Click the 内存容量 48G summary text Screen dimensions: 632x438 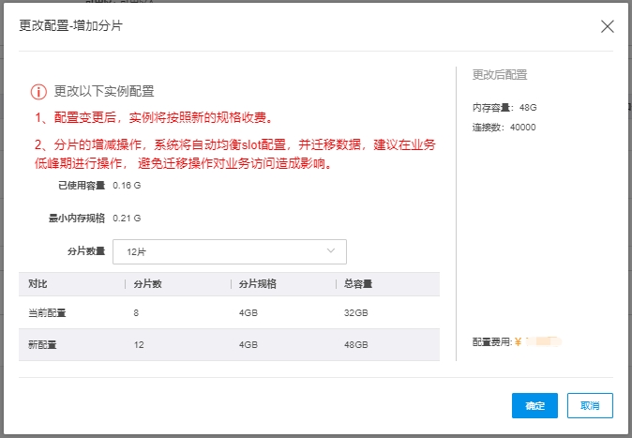[x=503, y=108]
